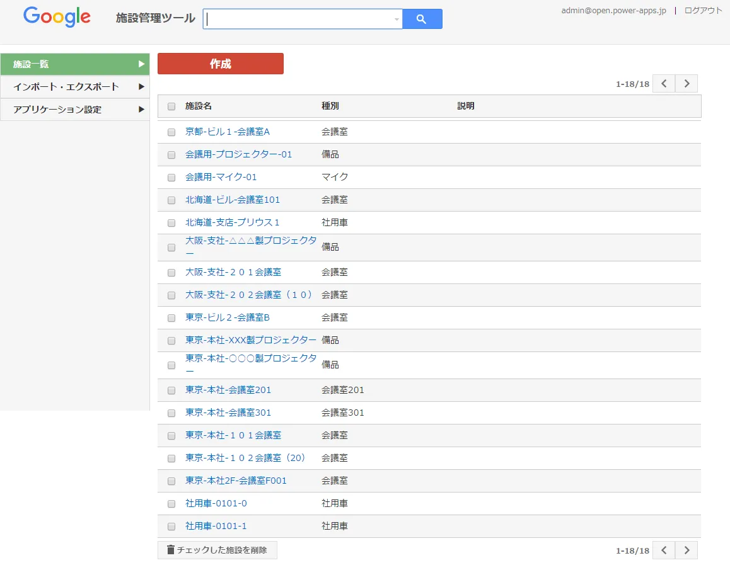Screen dimensions: 730x570
Task: Go to previous page using bottom pager
Action: (x=664, y=550)
